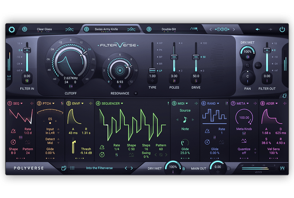Open the preset browser list icon
Viewport: 294px width, 198px height.
click(x=72, y=168)
